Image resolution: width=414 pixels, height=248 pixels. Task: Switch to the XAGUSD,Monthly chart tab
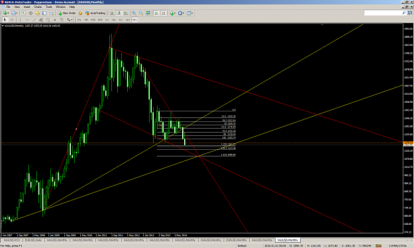(211, 240)
